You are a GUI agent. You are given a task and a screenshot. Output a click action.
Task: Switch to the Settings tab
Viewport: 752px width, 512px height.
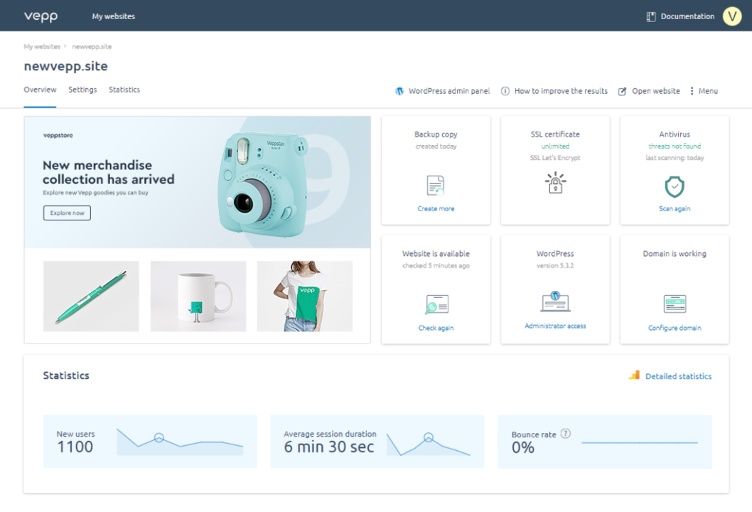82,90
